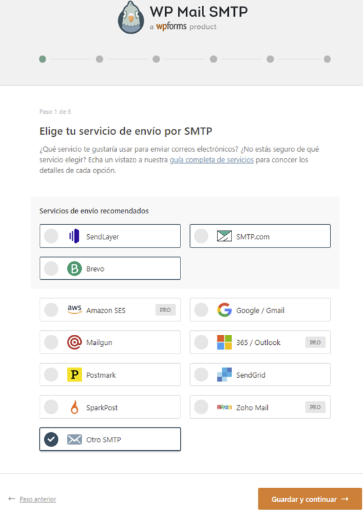Click the first green step progress dot
Image resolution: width=363 pixels, height=510 pixels.
42,59
